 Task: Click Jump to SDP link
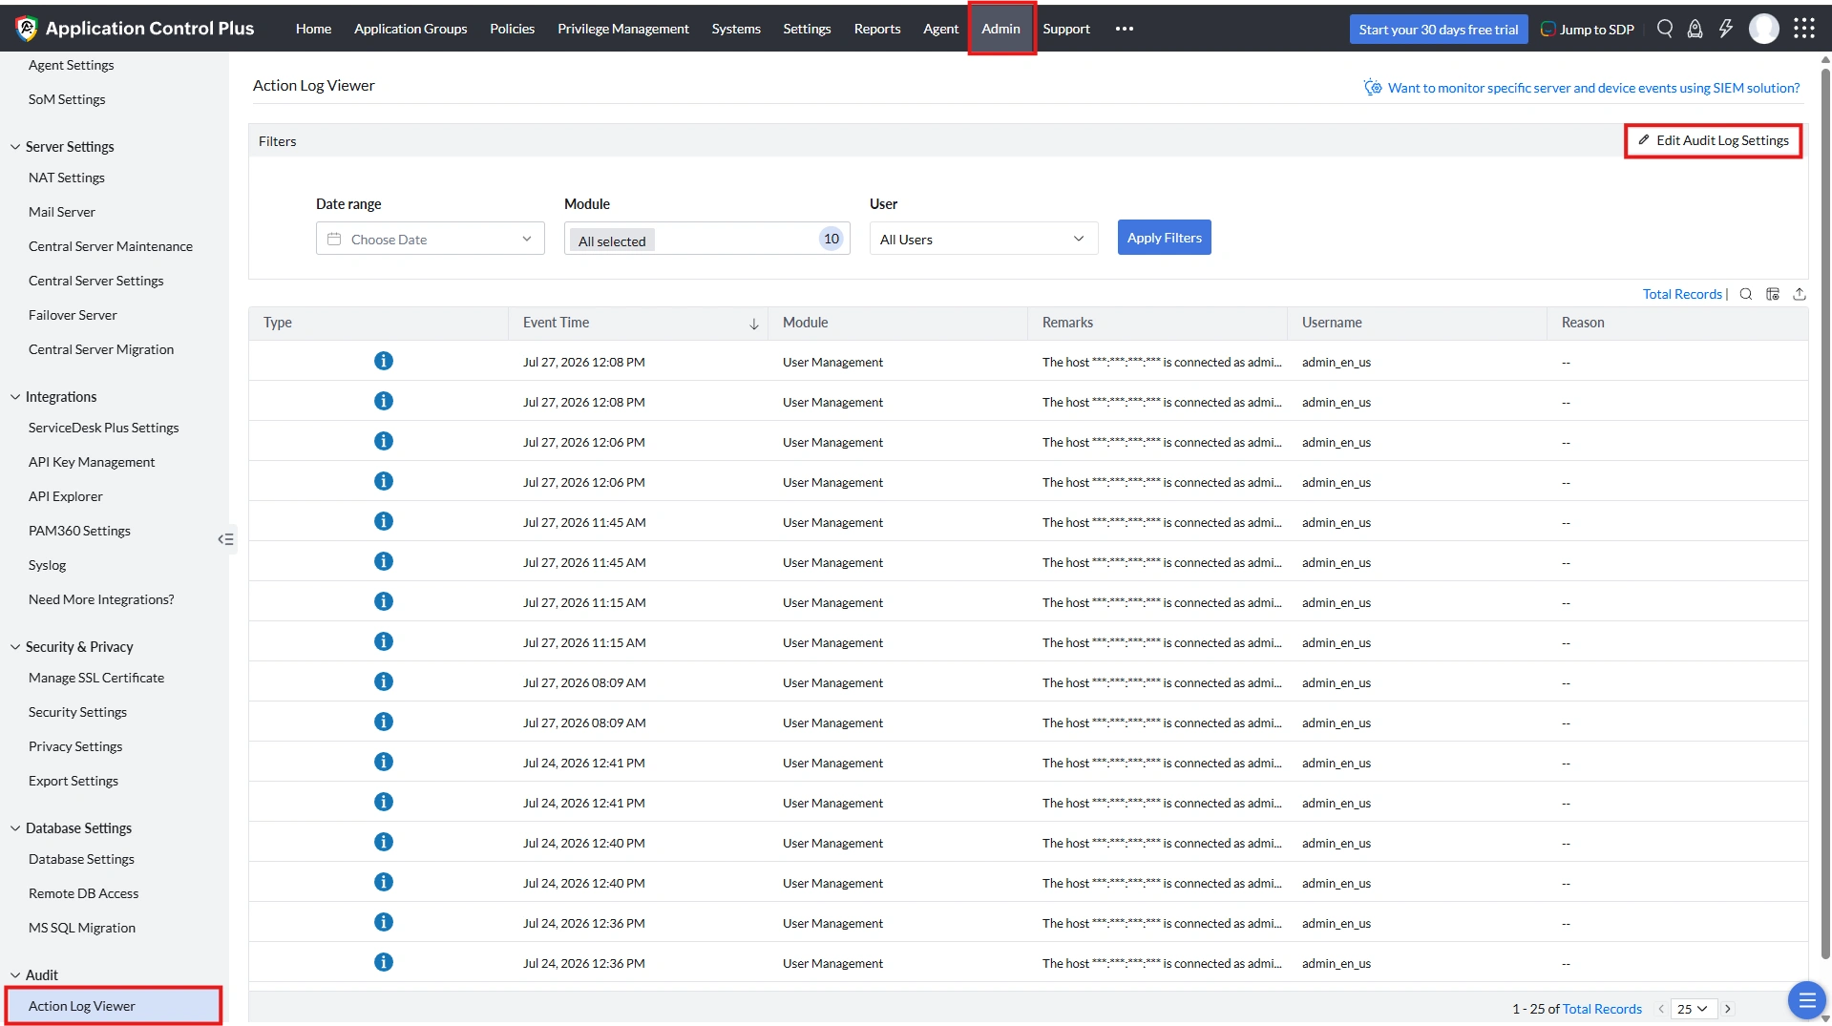click(1588, 30)
